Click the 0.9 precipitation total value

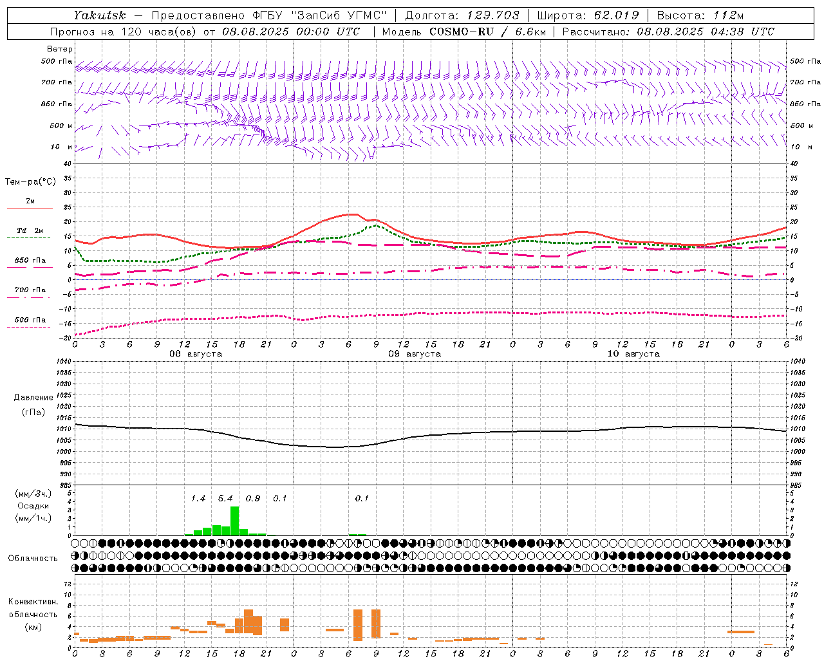(x=253, y=498)
